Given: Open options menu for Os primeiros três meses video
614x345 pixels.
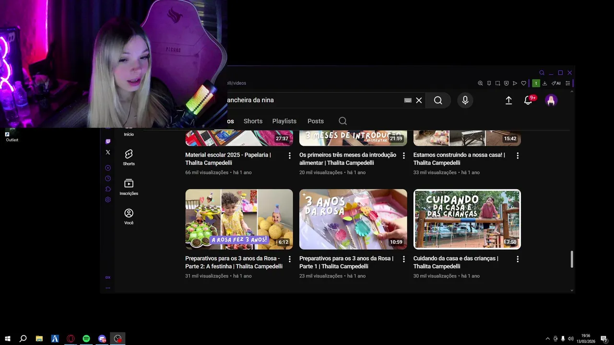Looking at the screenshot, I should point(403,156).
